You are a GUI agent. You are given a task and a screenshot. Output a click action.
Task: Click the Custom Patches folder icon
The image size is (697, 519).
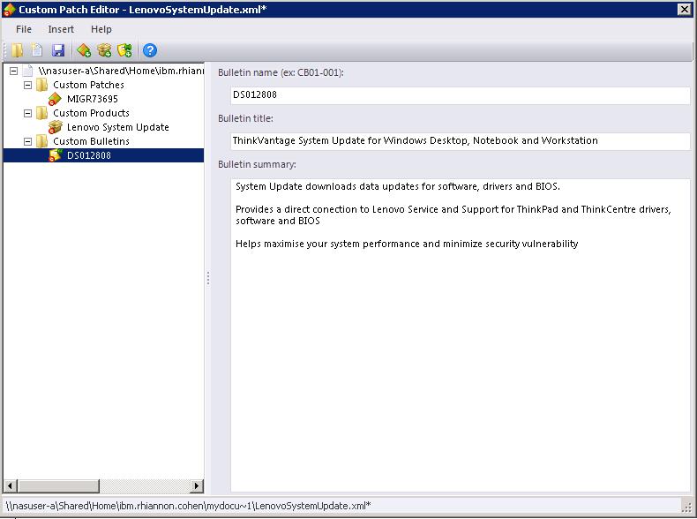pos(41,85)
